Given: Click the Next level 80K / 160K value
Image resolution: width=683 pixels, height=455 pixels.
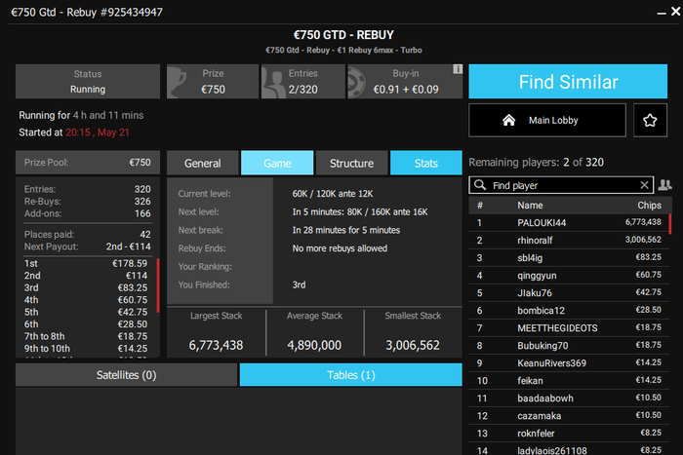Looking at the screenshot, I should (x=360, y=211).
